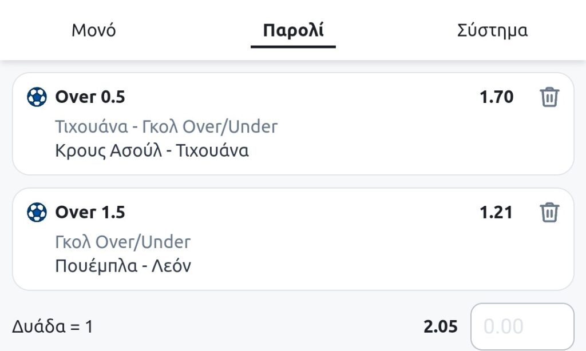Image resolution: width=586 pixels, height=351 pixels.
Task: Click the Over 1.5 selection title
Action: 90,213
